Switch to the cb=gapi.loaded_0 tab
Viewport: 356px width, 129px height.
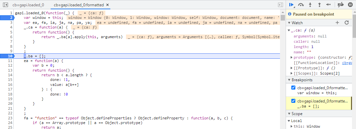coord(28,5)
